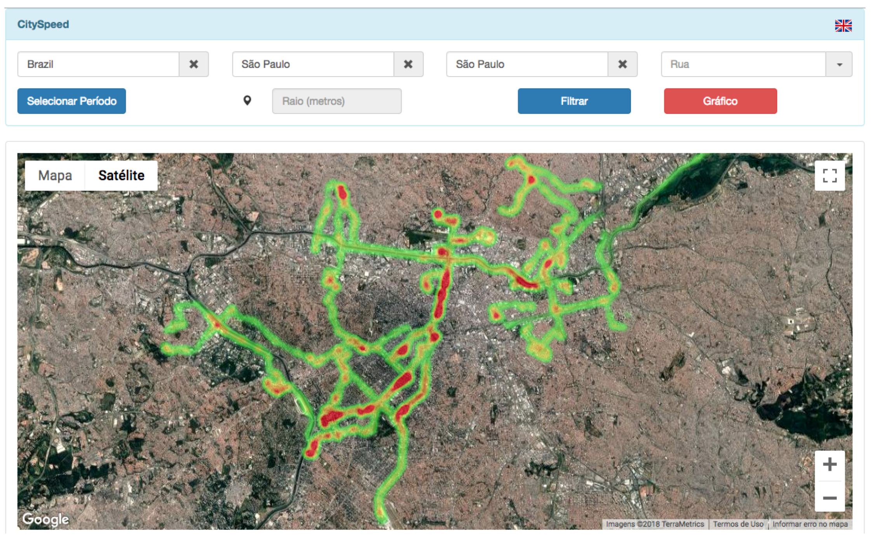The width and height of the screenshot is (873, 546).
Task: Expand the Rua street dropdown arrow
Action: pos(839,64)
